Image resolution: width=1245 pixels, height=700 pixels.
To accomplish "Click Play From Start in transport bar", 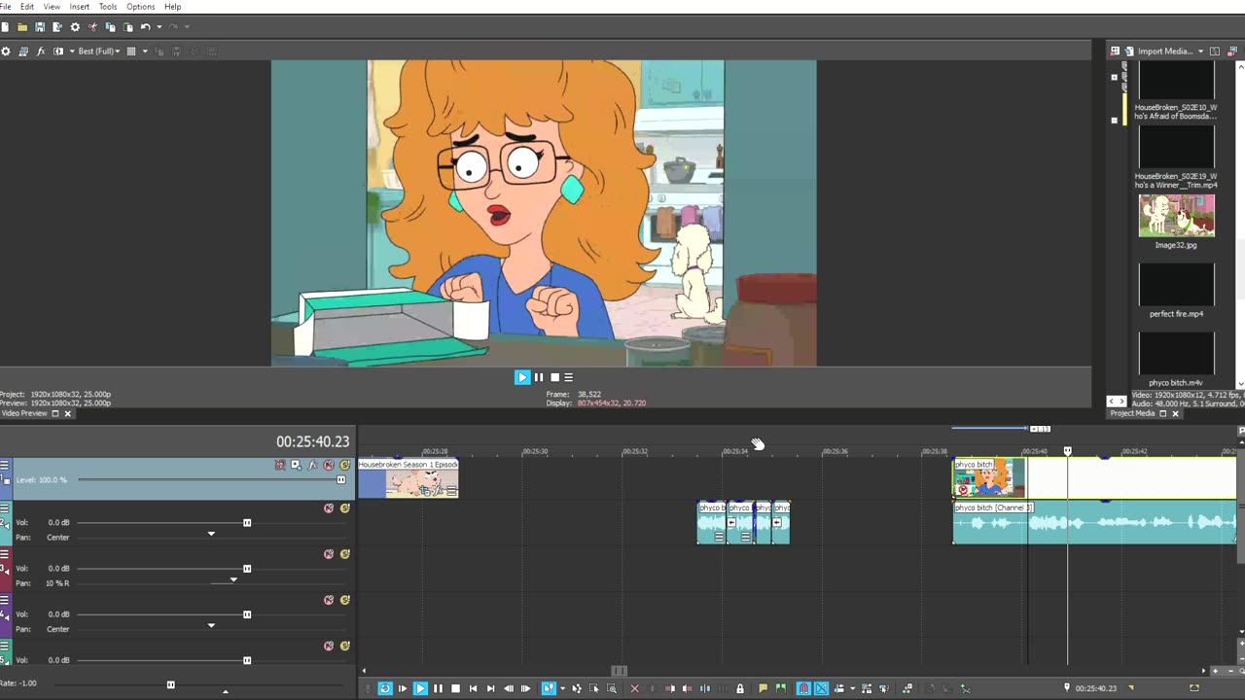I will pyautogui.click(x=403, y=688).
